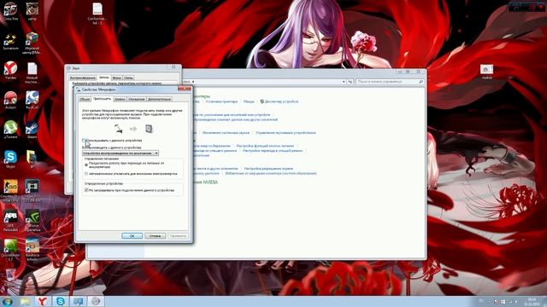Click the Apply button in Microphone Properties

pyautogui.click(x=178, y=236)
